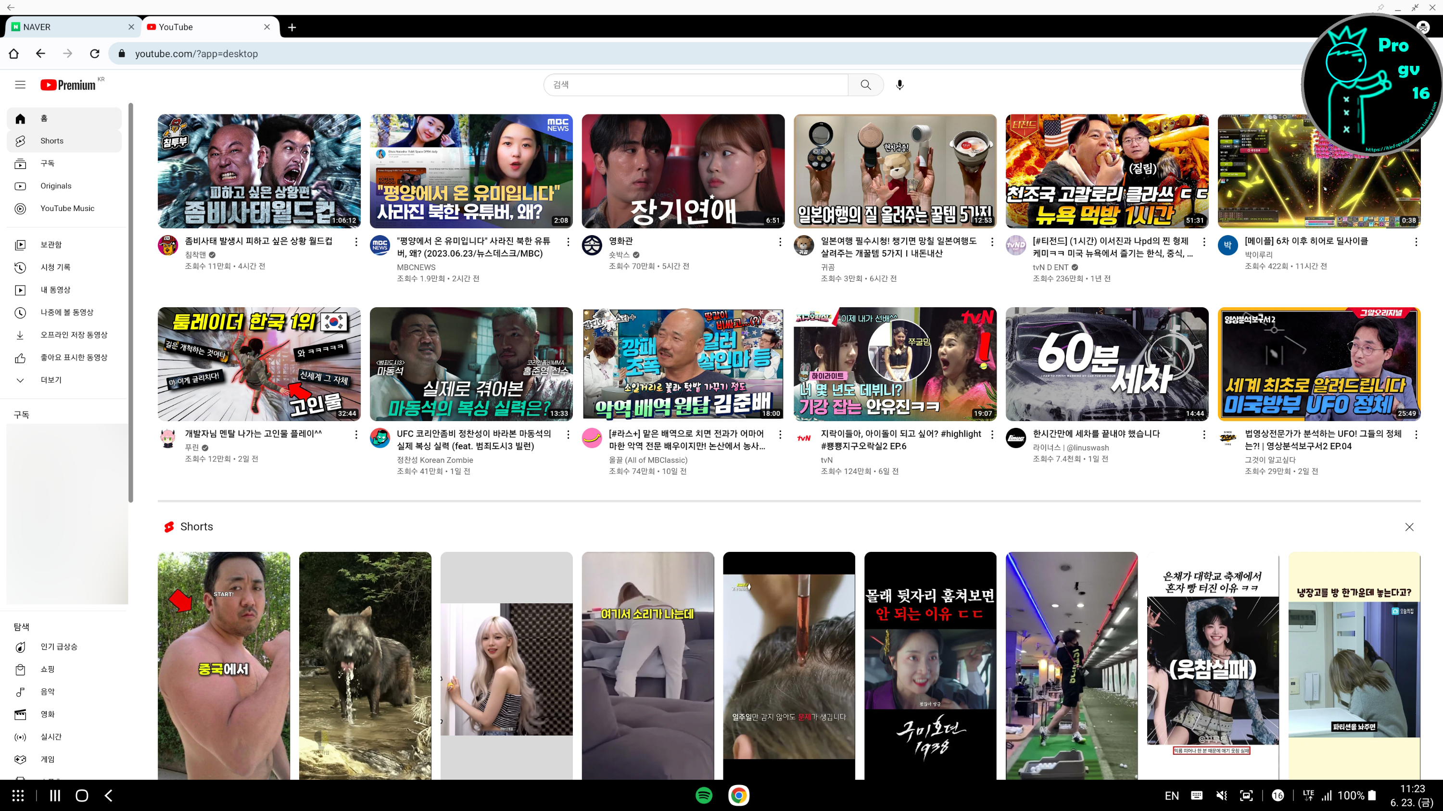Click the search magnifier button
The width and height of the screenshot is (1443, 811).
[x=865, y=85]
